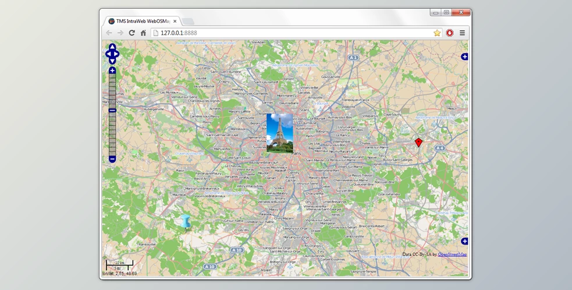Click the map pan up arrow

coord(112,47)
